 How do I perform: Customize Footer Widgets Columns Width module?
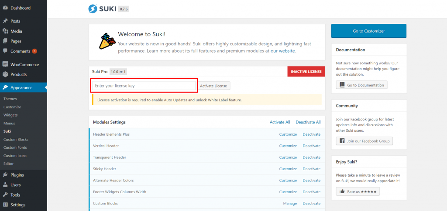[288, 192]
